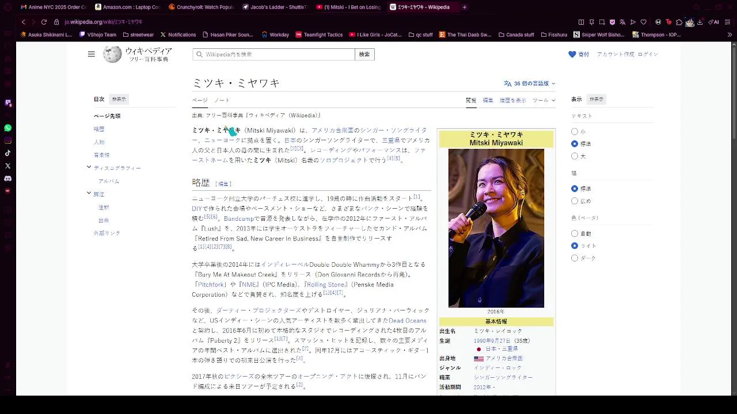Open Discord in the browser sidebar
This screenshot has width=737, height=414.
[7, 178]
